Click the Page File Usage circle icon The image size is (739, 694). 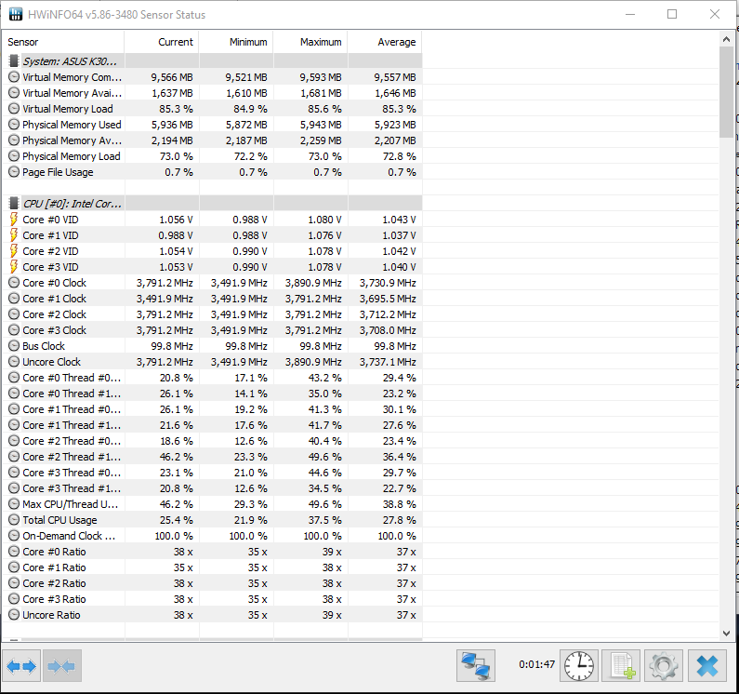[x=14, y=172]
